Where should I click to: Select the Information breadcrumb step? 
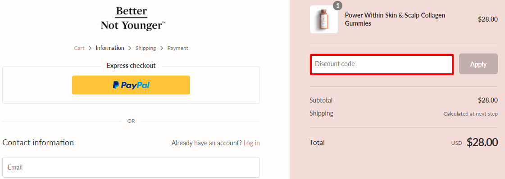(110, 48)
